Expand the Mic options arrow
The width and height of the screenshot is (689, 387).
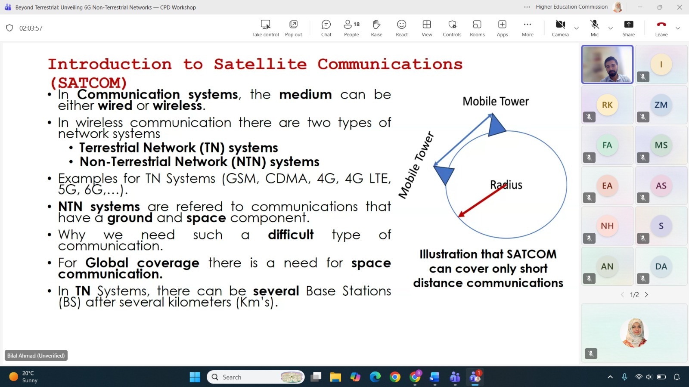610,28
